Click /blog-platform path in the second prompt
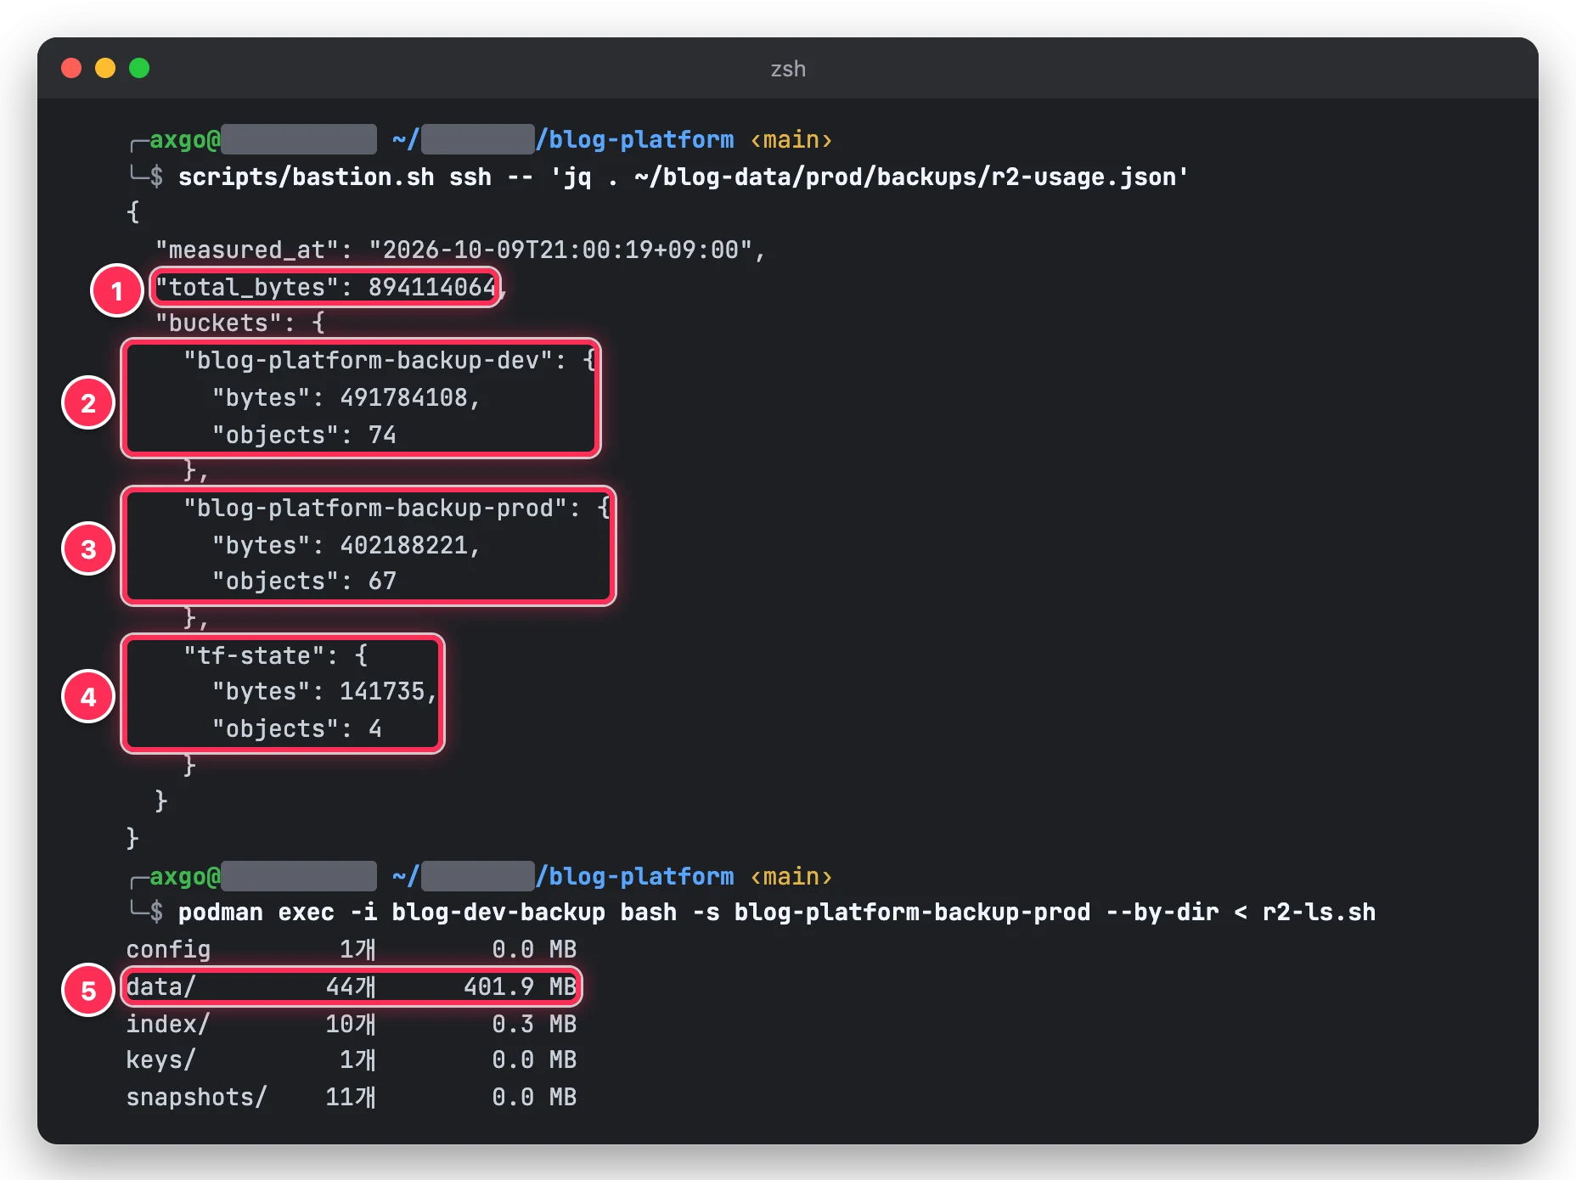Viewport: 1576px width, 1180px height. 635,876
